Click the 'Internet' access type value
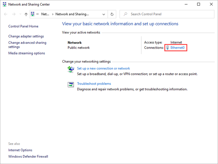The image size is (218, 164). [x=176, y=42]
